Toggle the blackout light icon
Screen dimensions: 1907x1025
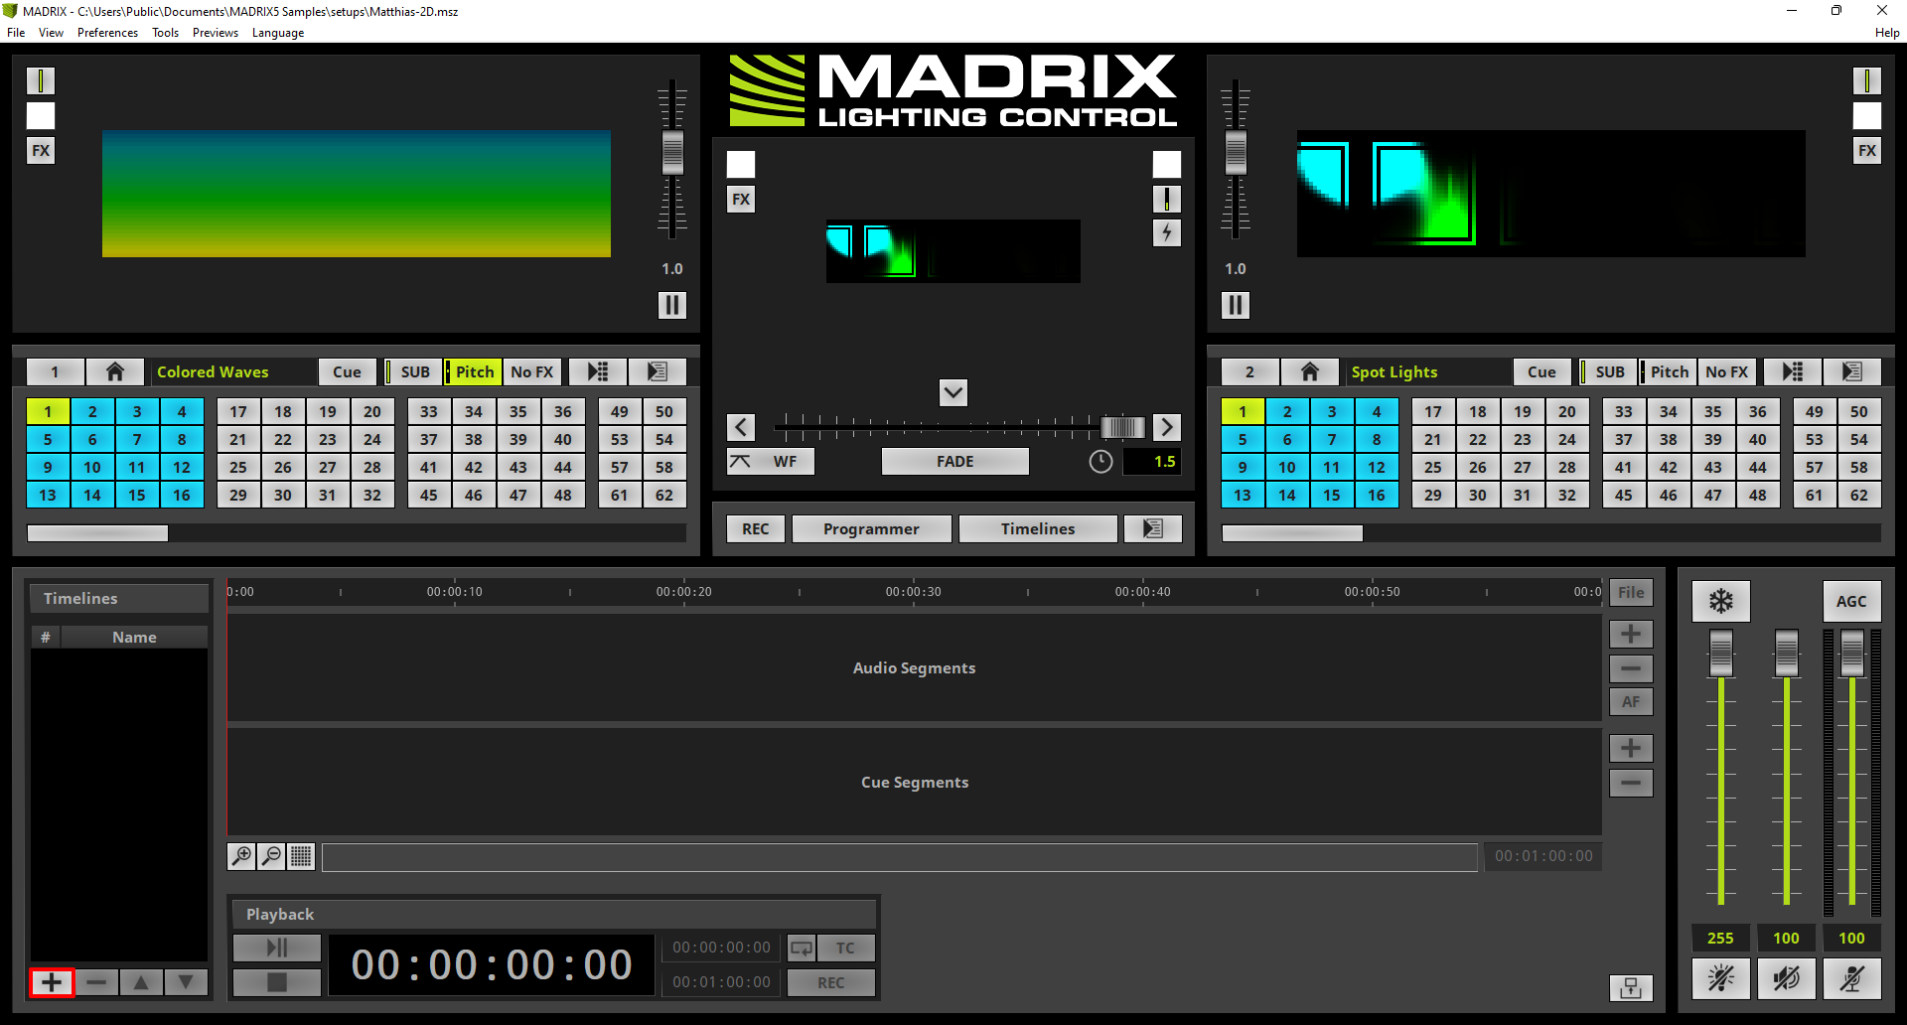click(x=1720, y=978)
